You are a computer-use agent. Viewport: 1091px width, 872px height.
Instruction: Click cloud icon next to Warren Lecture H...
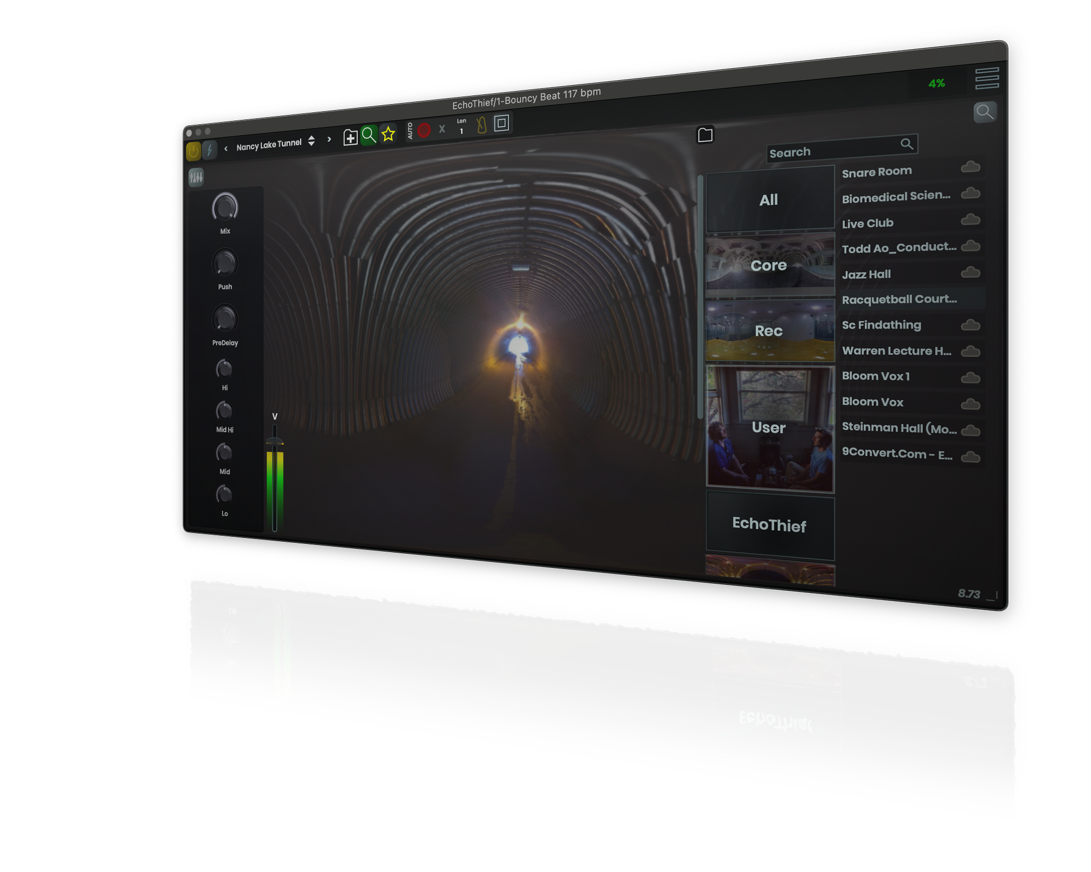(970, 352)
